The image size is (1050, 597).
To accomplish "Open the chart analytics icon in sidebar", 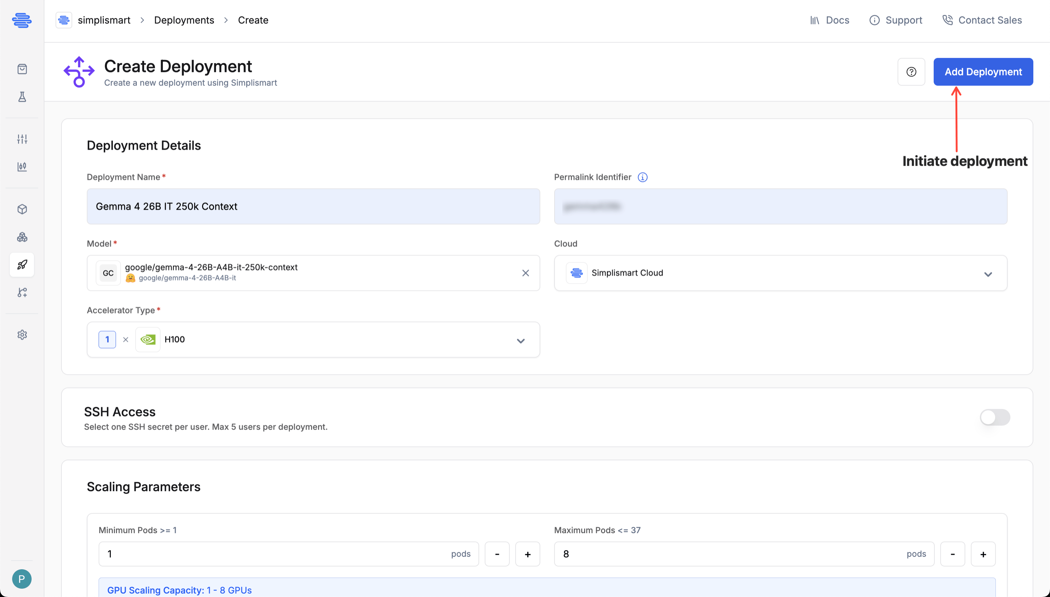I will click(22, 167).
